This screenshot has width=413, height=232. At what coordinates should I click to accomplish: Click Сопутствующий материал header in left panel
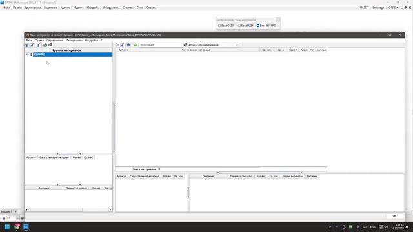click(54, 157)
